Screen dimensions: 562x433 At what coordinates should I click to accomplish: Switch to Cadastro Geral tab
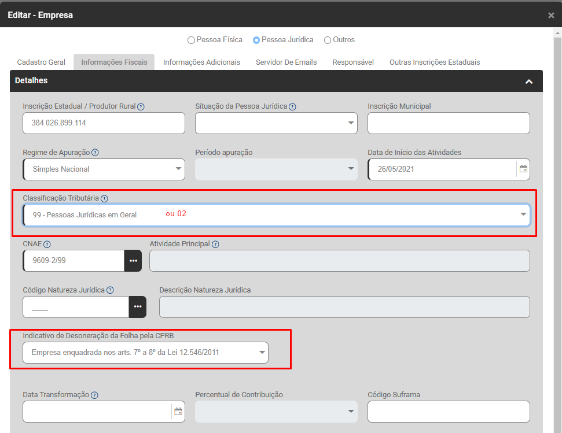click(41, 62)
